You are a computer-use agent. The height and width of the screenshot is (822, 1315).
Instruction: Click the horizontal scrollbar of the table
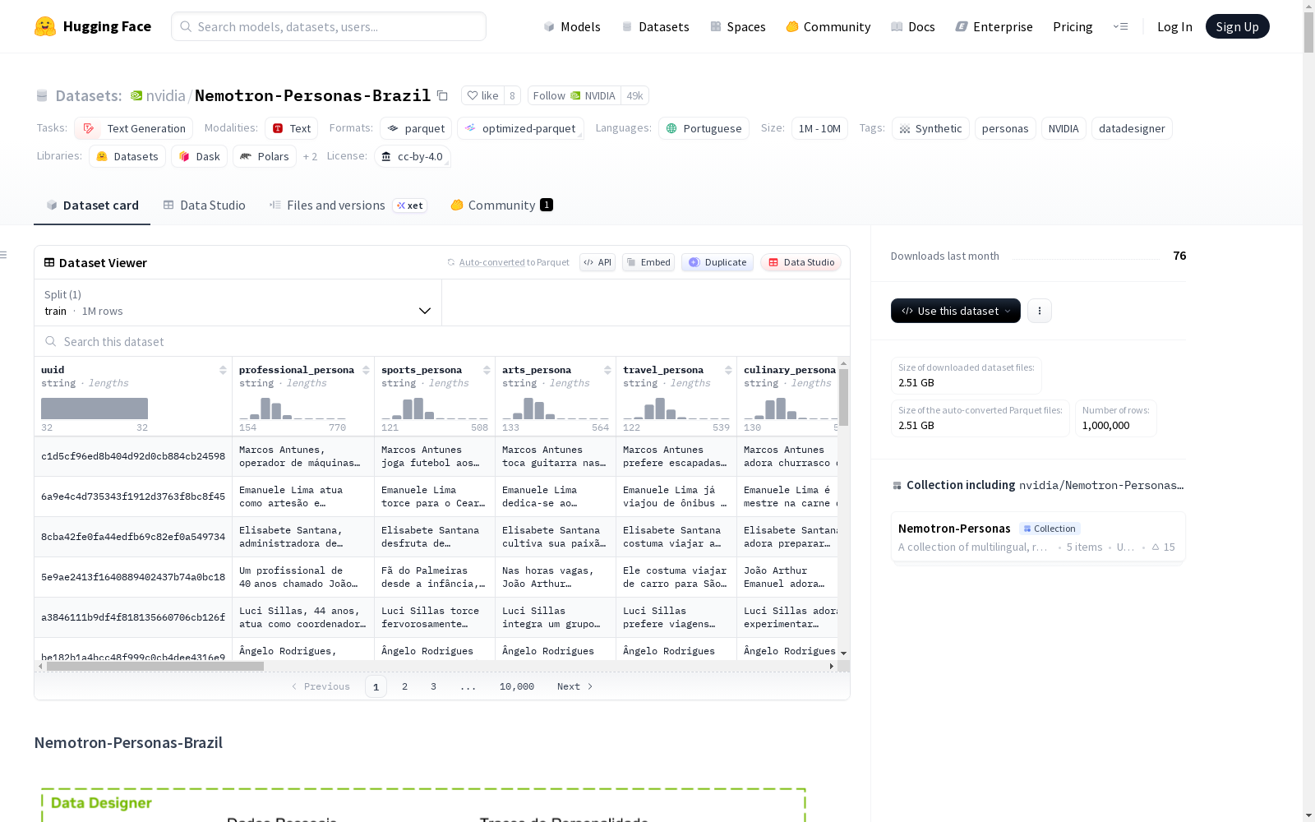(155, 666)
